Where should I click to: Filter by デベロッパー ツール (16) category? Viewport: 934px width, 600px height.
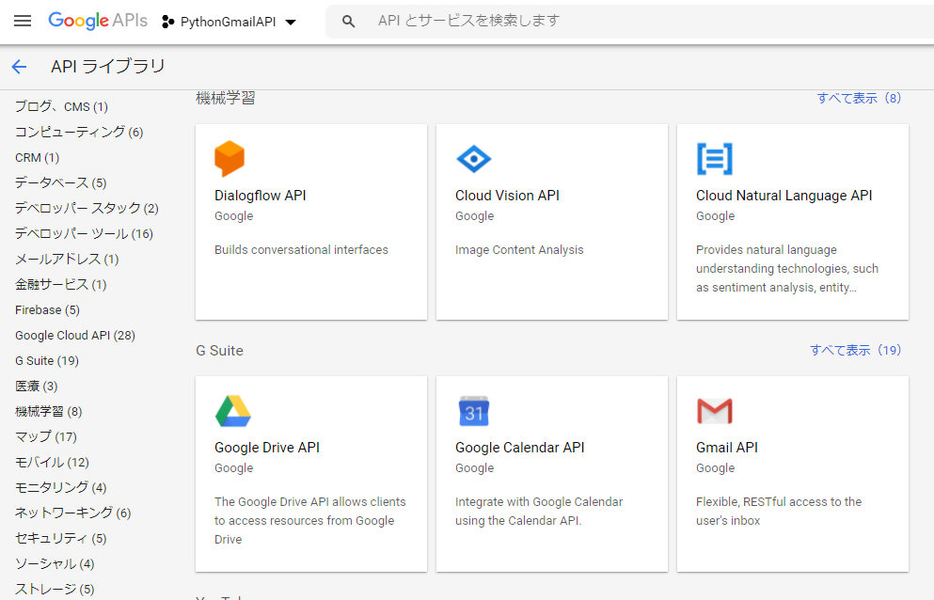[84, 233]
